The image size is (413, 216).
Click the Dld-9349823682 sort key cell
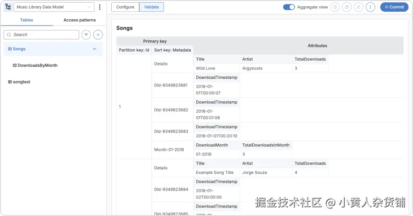pyautogui.click(x=172, y=110)
